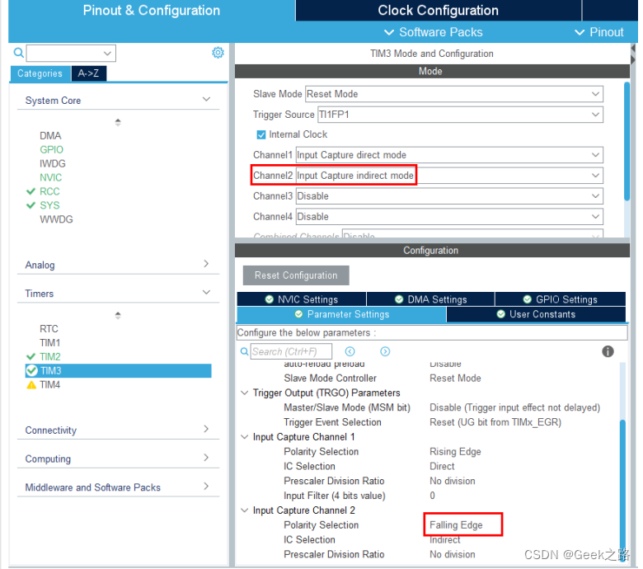Click the Reset Configuration button

[x=296, y=275]
